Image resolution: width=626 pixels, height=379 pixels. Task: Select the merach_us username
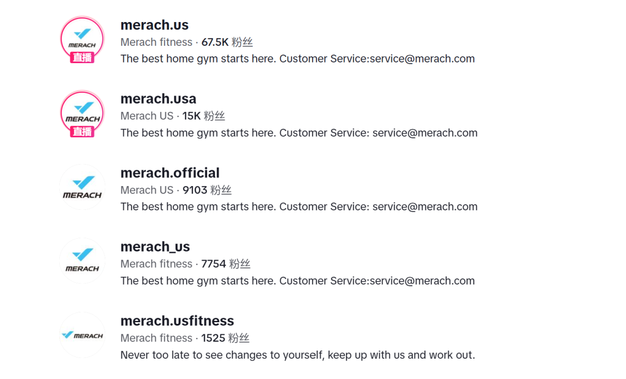click(x=155, y=247)
